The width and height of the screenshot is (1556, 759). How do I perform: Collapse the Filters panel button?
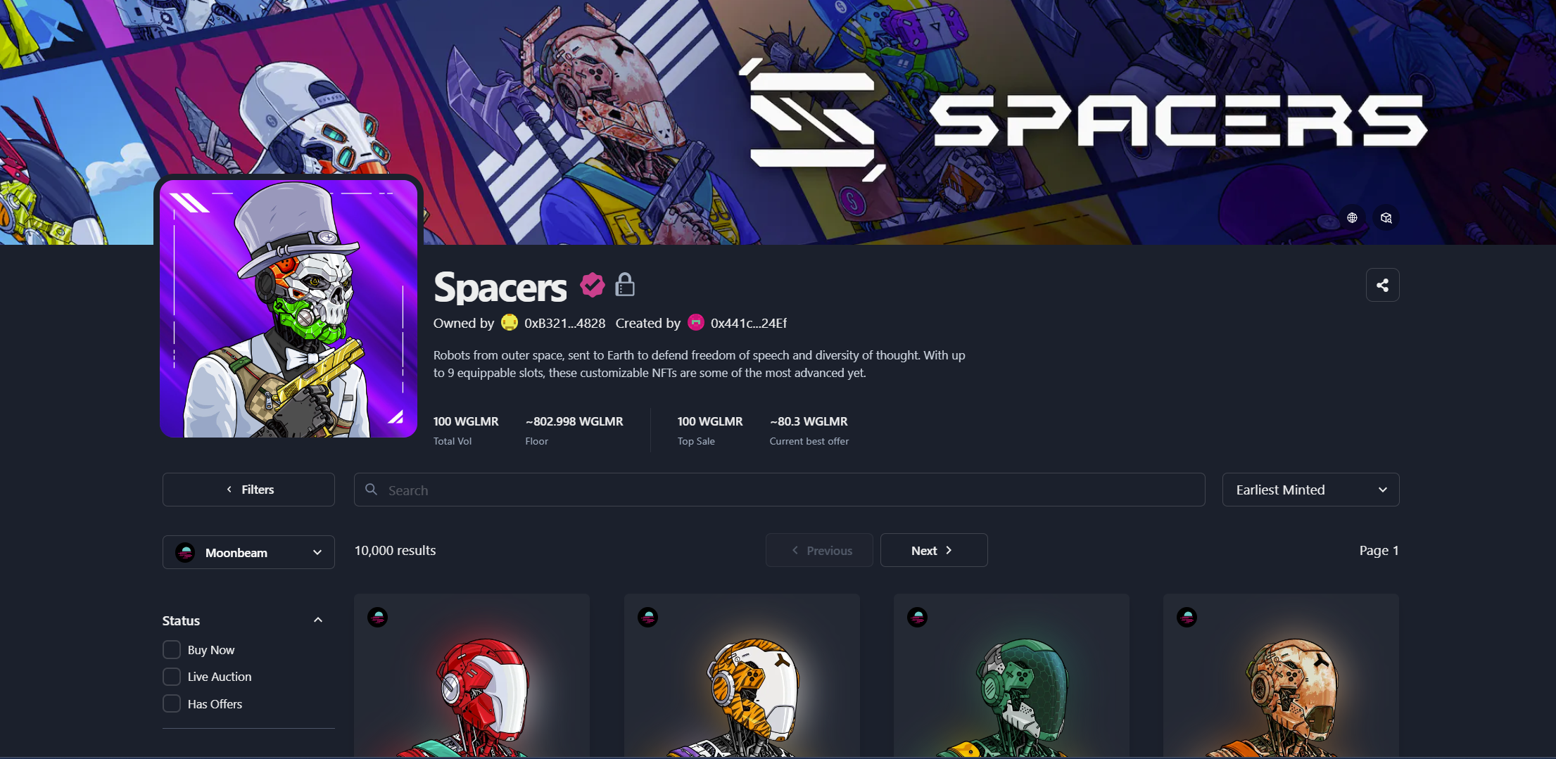pos(248,490)
